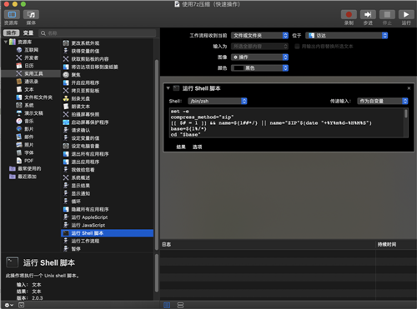Screen dimensions: 417x309
Task: Select the 拍摄屏幕快照 action
Action: pyautogui.click(x=81, y=114)
